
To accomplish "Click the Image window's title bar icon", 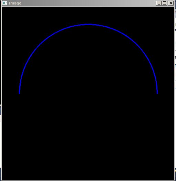I will (x=5, y=3).
